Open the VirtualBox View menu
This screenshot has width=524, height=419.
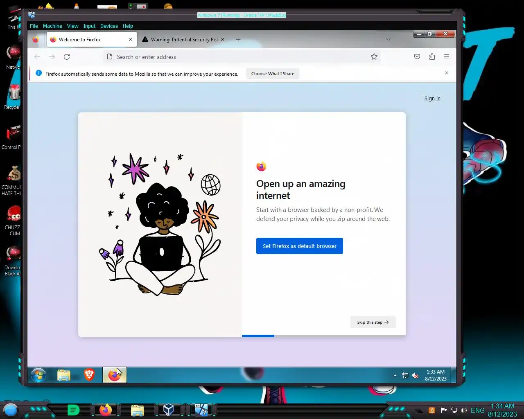click(x=73, y=26)
